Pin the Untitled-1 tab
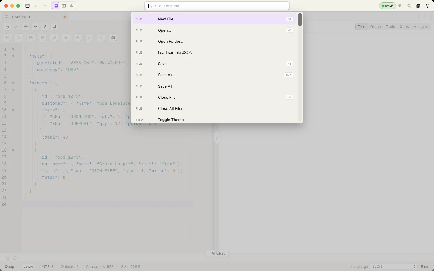Image resolution: width=434 pixels, height=271 pixels. [7, 17]
